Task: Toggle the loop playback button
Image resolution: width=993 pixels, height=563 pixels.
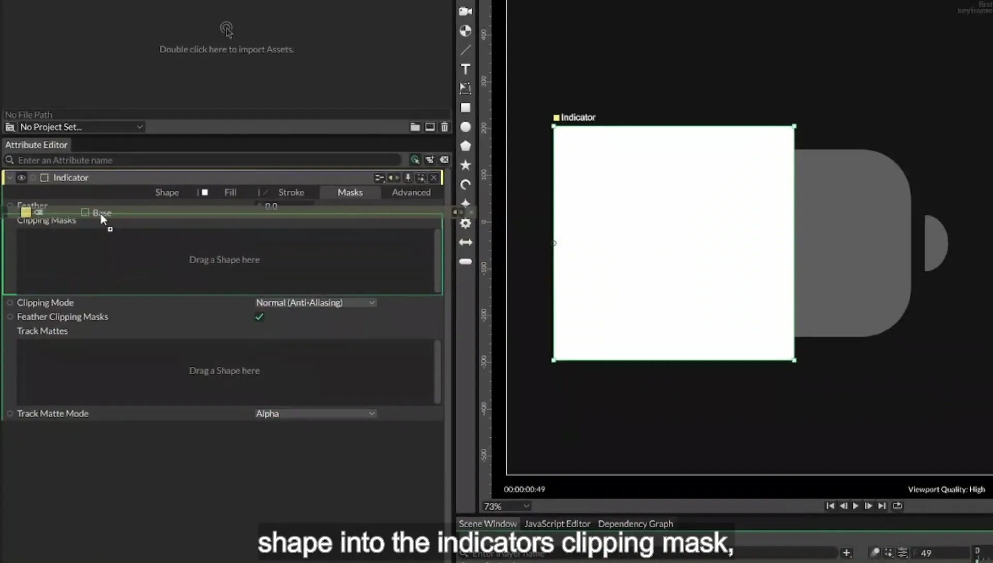Action: coord(897,506)
